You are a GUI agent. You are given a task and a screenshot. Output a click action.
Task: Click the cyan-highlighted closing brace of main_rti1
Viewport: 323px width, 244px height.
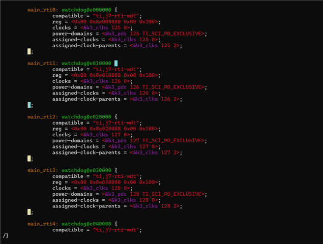(29, 105)
